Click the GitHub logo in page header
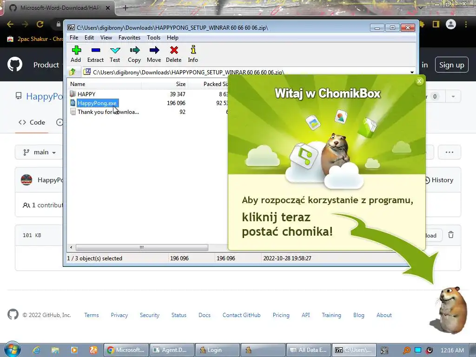This screenshot has width=476, height=357. tap(14, 64)
